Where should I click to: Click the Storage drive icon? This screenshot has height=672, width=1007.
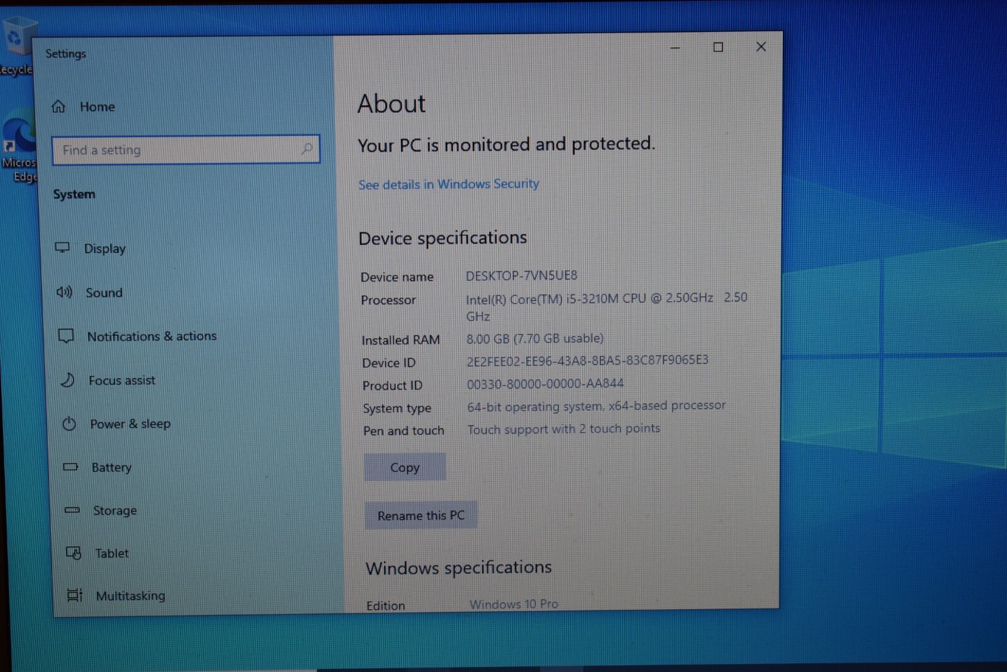click(x=72, y=510)
